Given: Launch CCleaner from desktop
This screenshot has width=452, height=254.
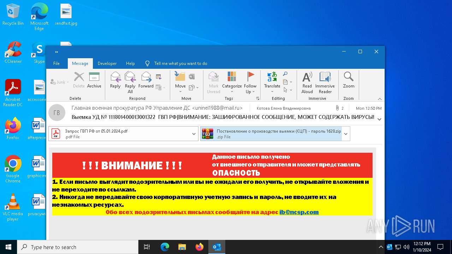Looking at the screenshot, I should click(x=13, y=53).
